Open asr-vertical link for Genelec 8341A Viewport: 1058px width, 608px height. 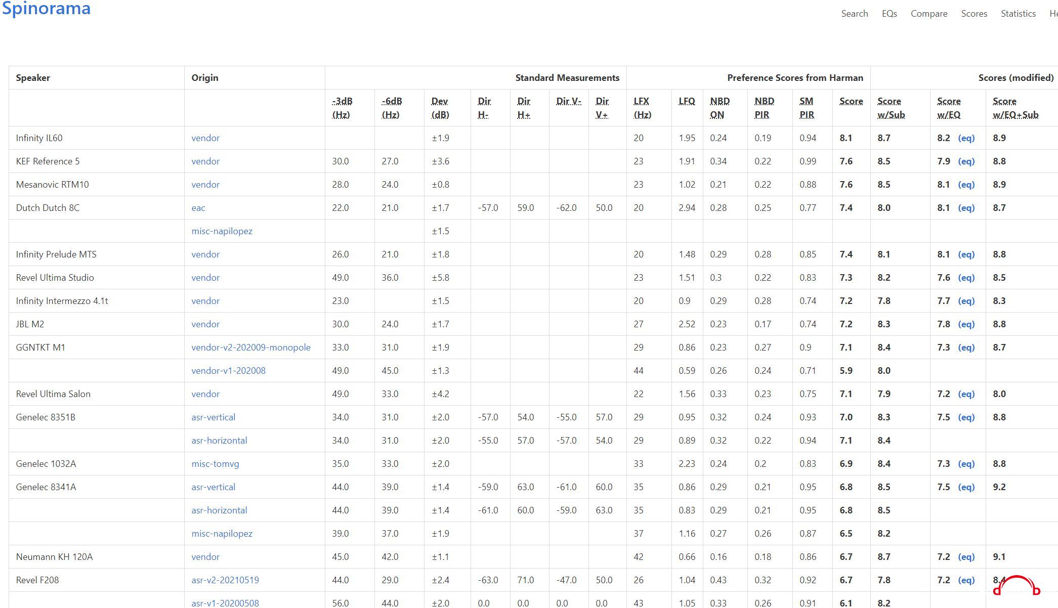click(213, 487)
